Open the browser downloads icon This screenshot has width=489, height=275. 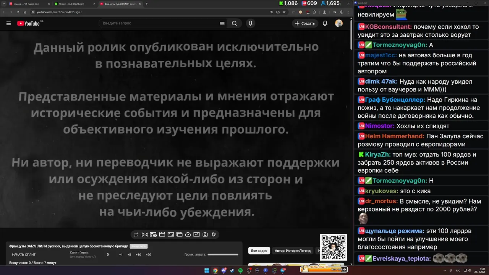pyautogui.click(x=325, y=12)
